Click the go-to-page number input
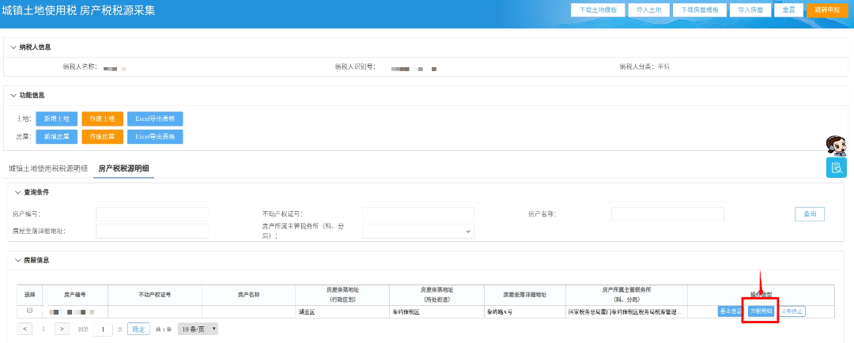Viewport: 854px width, 343px height. (103, 329)
